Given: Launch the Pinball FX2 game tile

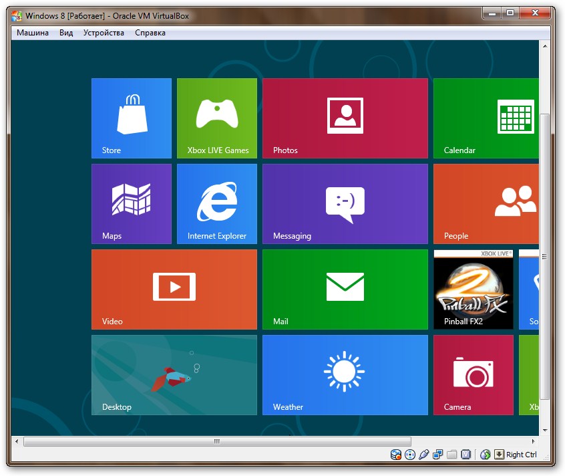Looking at the screenshot, I should point(474,289).
